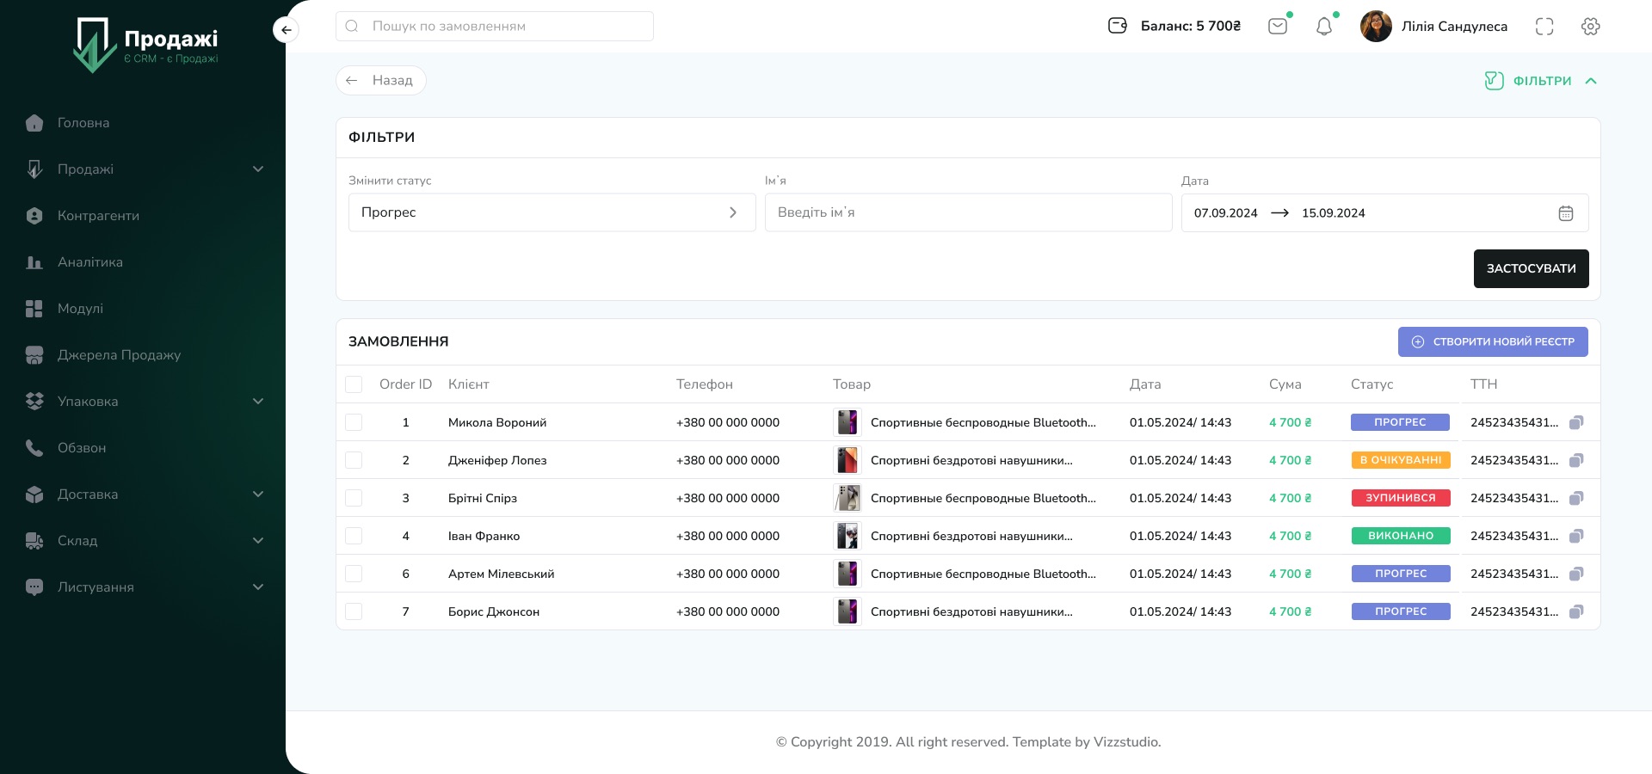This screenshot has height=774, width=1652.
Task: Expand Листування sidebar submenu
Action: pyautogui.click(x=258, y=587)
